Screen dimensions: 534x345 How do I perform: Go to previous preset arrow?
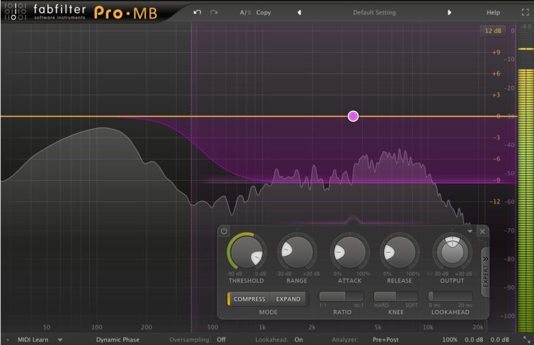[299, 12]
